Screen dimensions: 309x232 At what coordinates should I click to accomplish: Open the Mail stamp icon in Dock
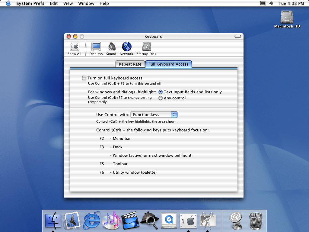pos(72,220)
